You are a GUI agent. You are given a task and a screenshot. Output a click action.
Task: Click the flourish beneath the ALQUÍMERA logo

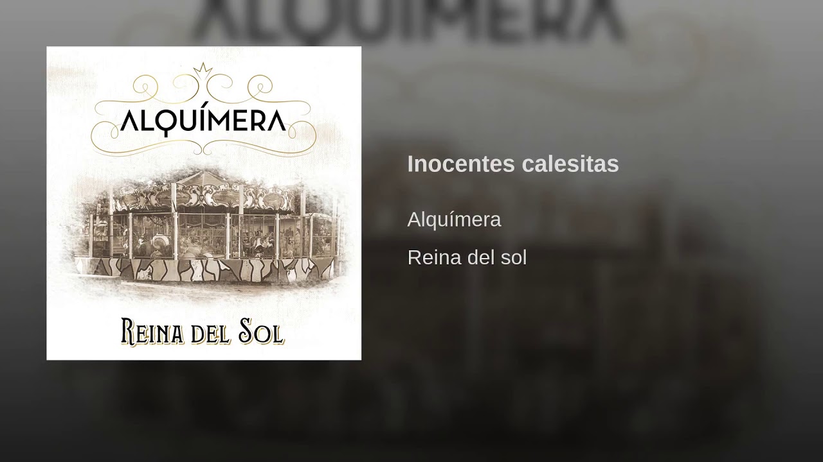204,145
